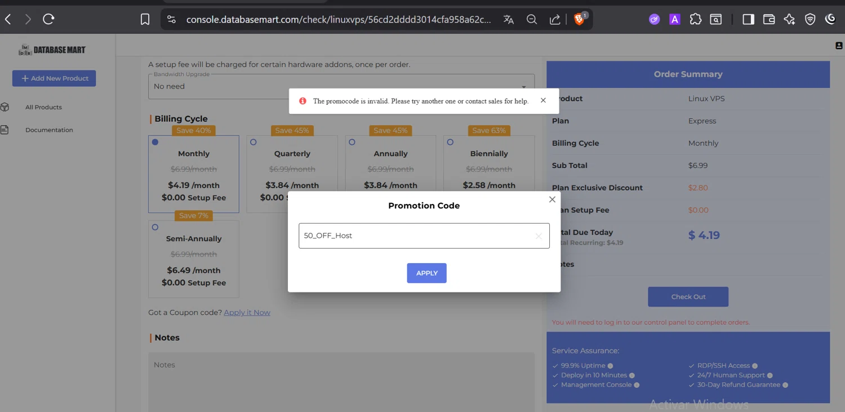Screen dimensions: 845x412
Task: Click the Add New Product button
Action: pos(54,78)
